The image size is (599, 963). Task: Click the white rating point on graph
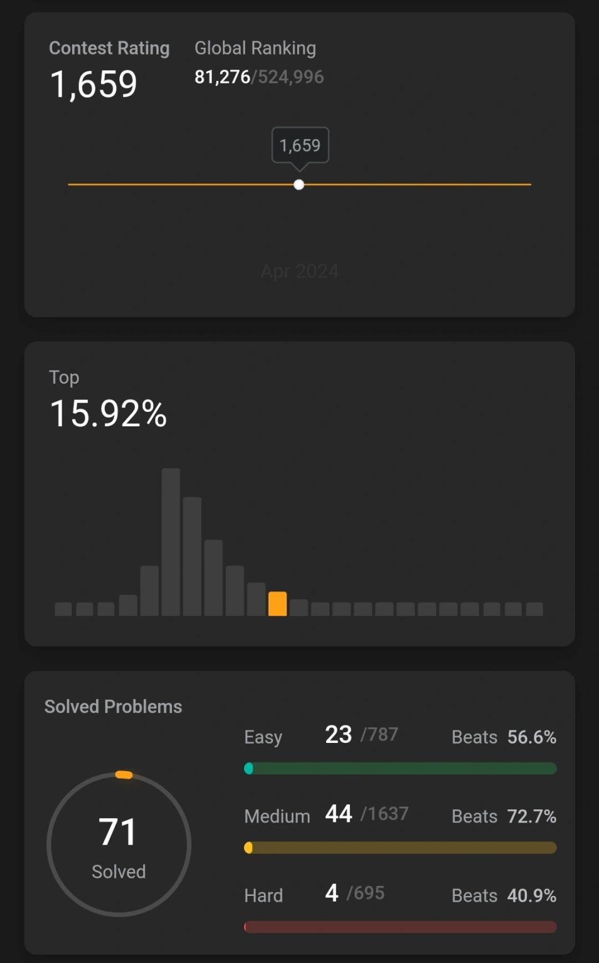(x=299, y=184)
